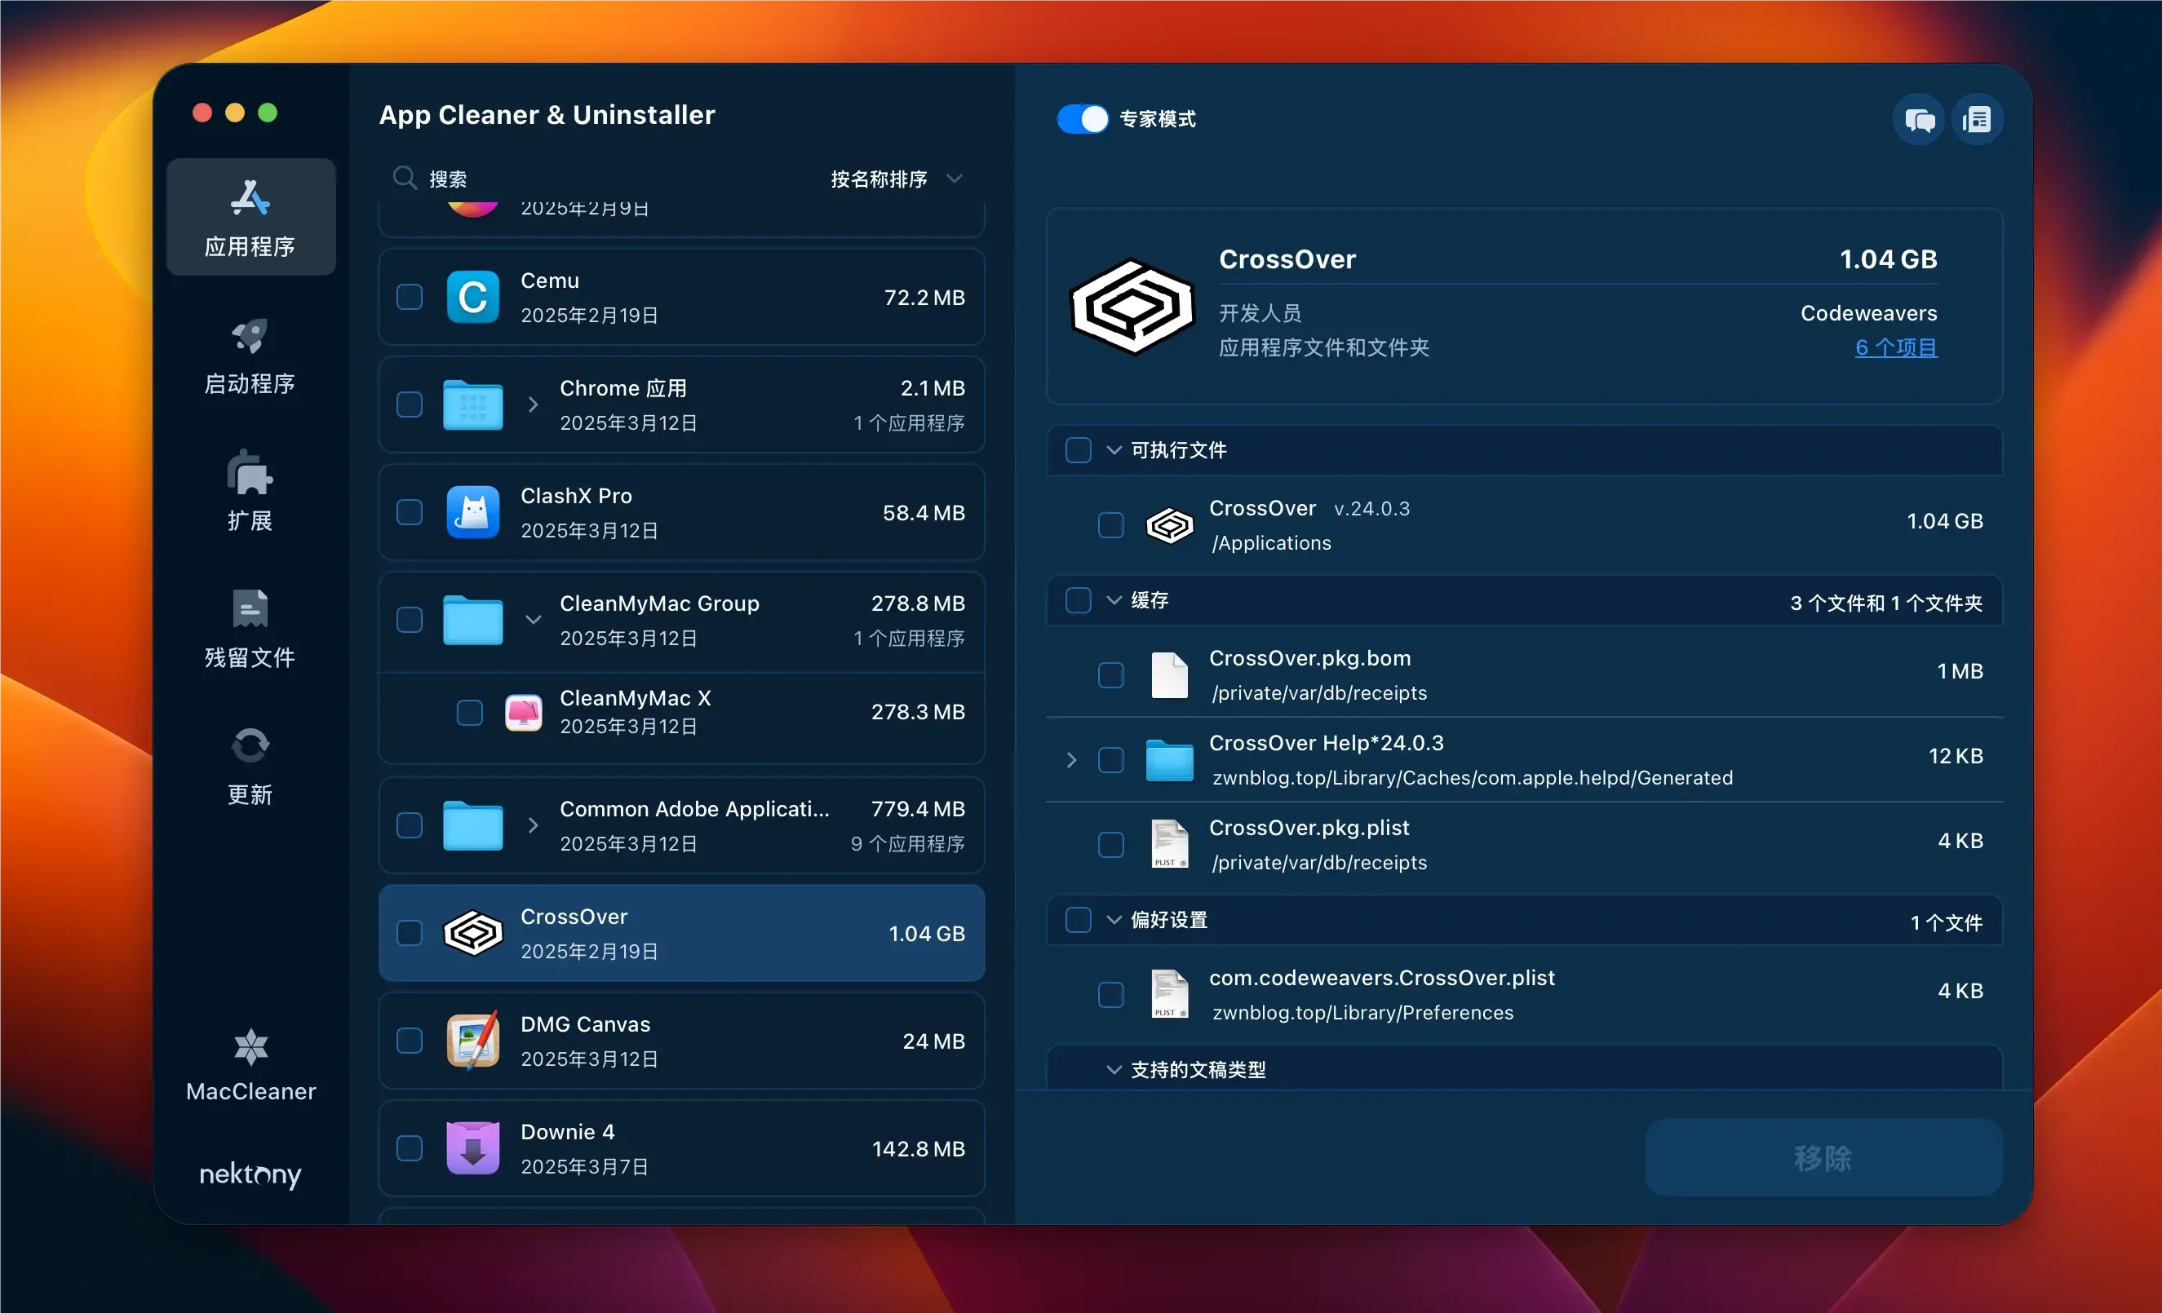Expand the Chrome 应用 group
Viewport: 2162px width, 1313px height.
533,405
